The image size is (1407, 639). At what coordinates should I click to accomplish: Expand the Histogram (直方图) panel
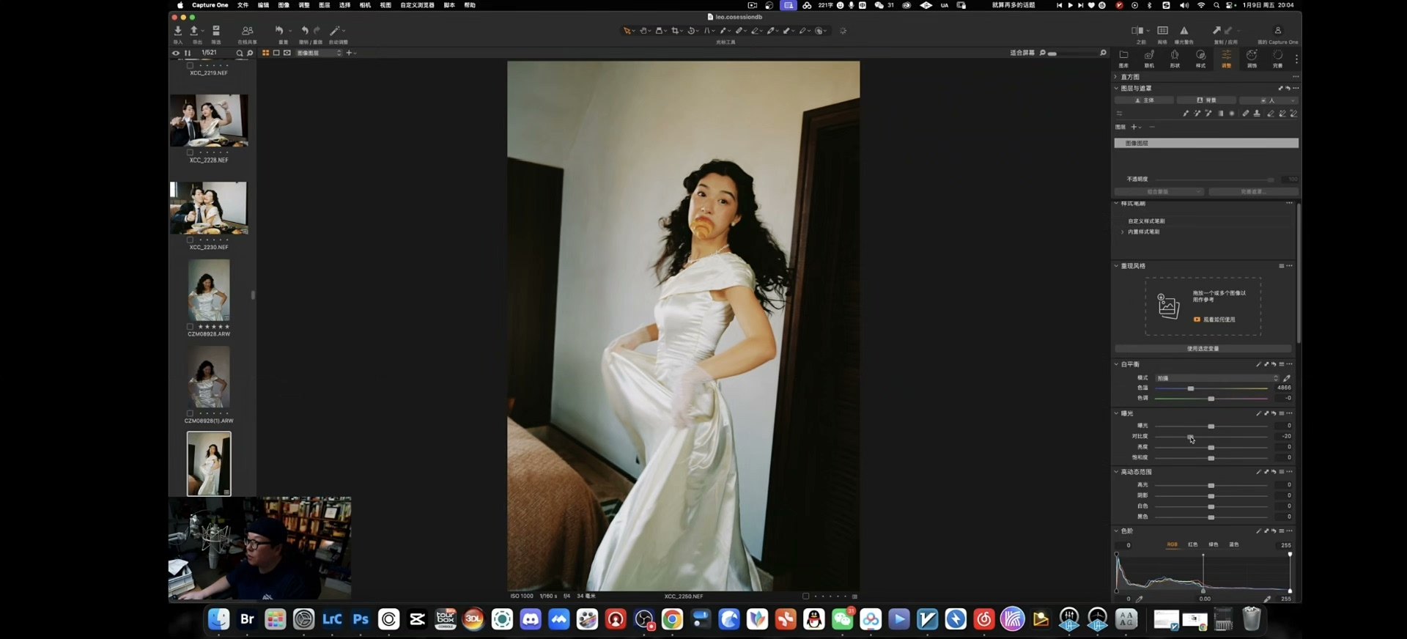[1116, 77]
